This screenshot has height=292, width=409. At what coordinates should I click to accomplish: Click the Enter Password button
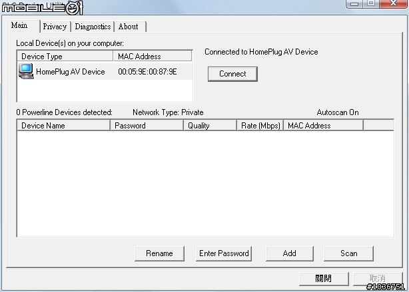(x=224, y=253)
